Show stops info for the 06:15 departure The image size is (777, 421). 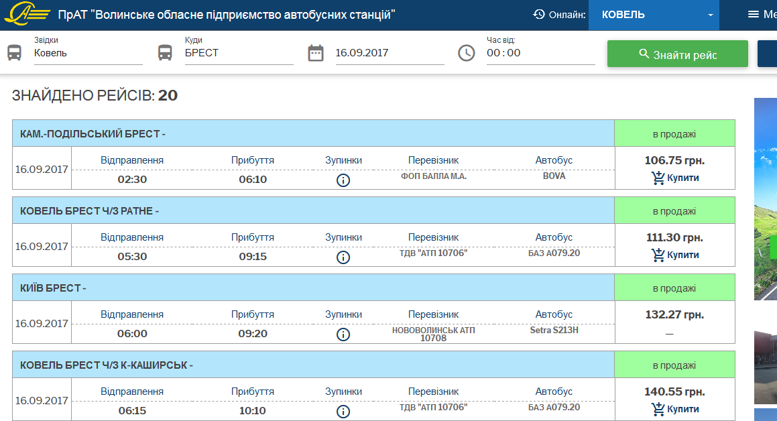pos(343,412)
